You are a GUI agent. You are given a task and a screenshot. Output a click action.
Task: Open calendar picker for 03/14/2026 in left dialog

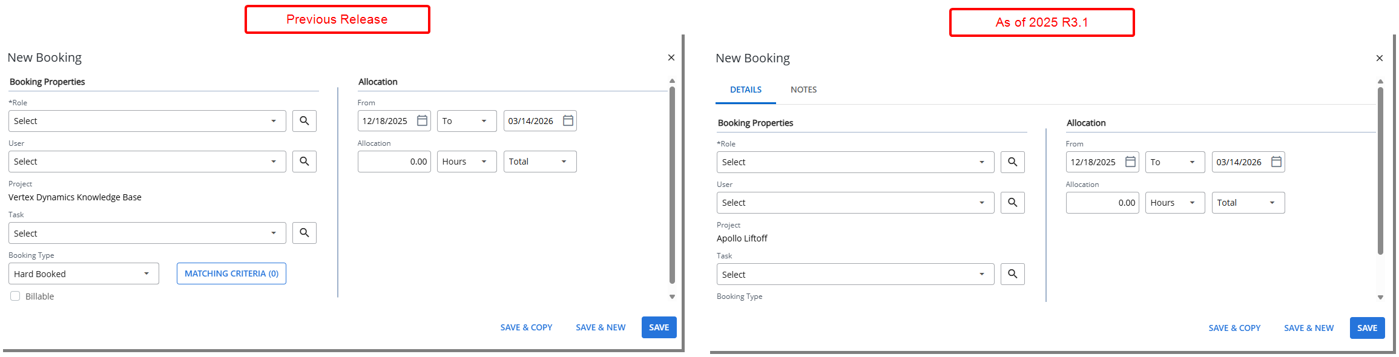tap(568, 121)
